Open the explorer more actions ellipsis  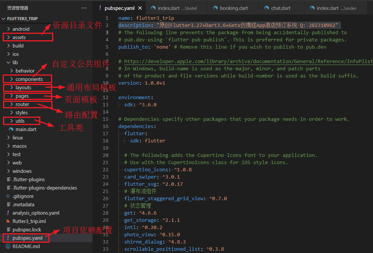pyautogui.click(x=84, y=8)
